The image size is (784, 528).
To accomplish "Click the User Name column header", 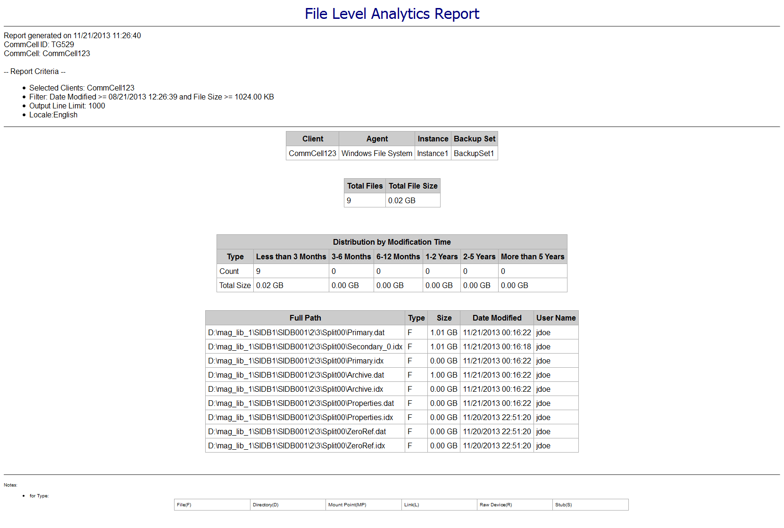I will (x=556, y=318).
